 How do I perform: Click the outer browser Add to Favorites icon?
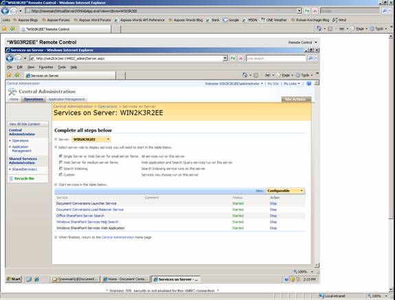pos(12,29)
